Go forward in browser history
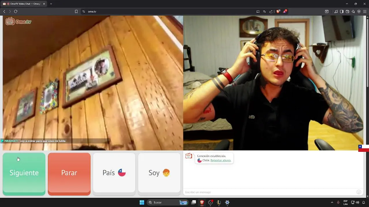369x207 pixels. [x=10, y=11]
